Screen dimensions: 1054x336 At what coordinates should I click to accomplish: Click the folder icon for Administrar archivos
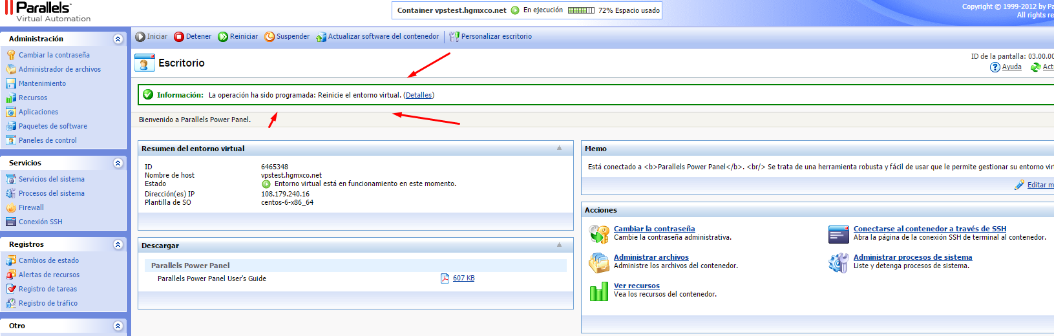[x=599, y=262]
